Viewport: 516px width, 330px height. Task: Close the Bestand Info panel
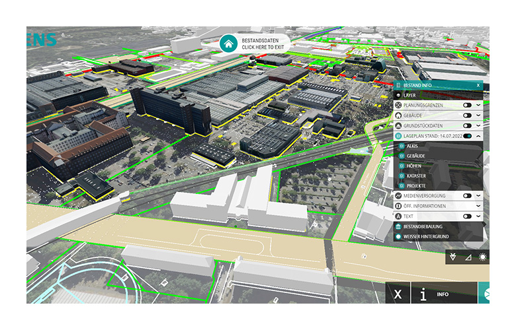click(x=478, y=85)
